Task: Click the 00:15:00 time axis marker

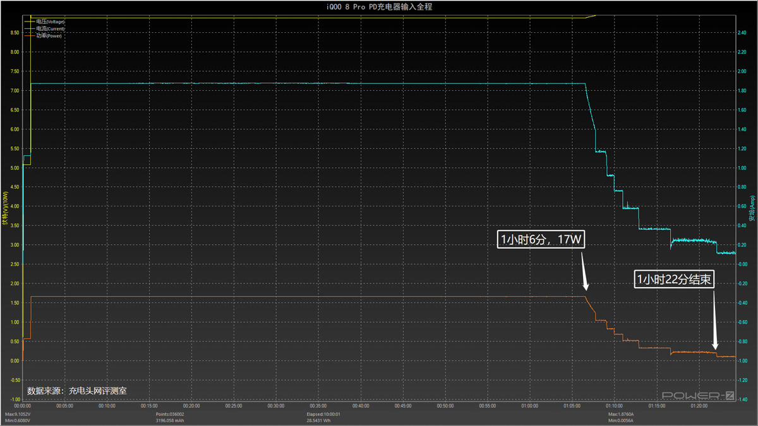Action: pos(149,406)
